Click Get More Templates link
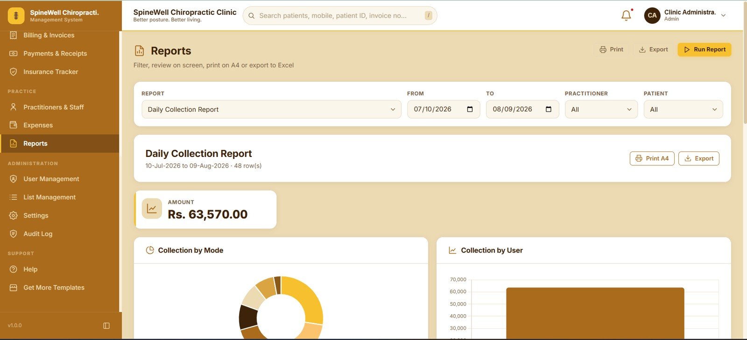 point(60,288)
